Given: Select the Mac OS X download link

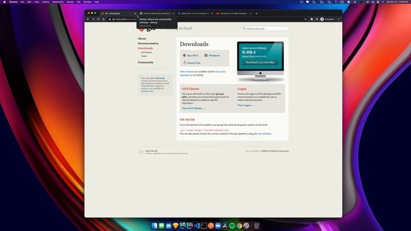Looking at the screenshot, I should pyautogui.click(x=193, y=56).
